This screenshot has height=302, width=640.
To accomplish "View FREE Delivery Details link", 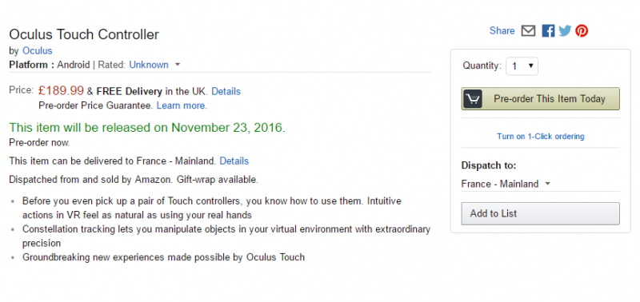I will [x=226, y=91].
